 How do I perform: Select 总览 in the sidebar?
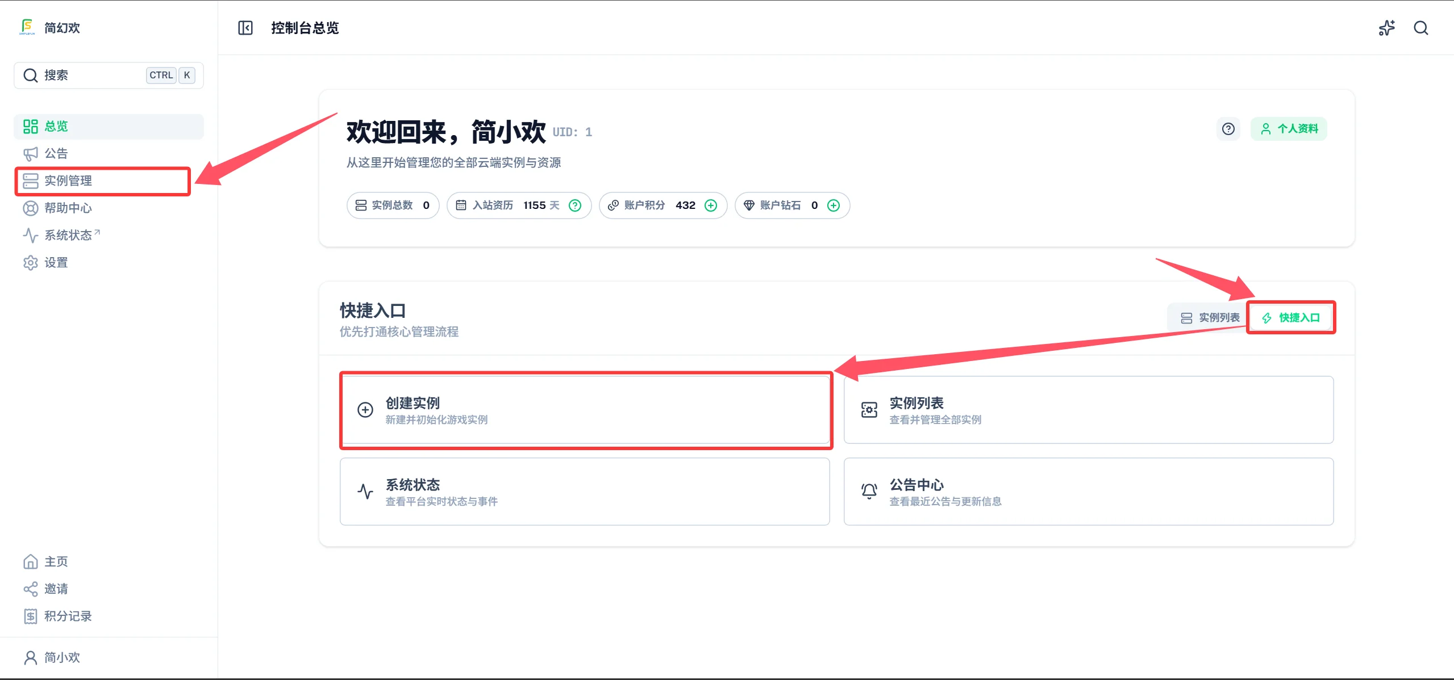[109, 127]
